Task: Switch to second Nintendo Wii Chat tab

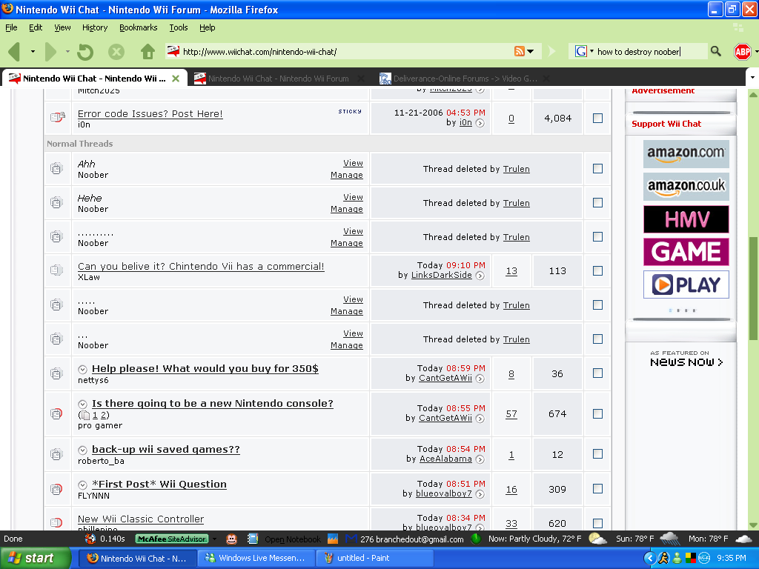Action: pyautogui.click(x=279, y=79)
